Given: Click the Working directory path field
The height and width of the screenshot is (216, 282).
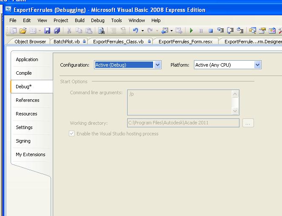Looking at the screenshot, I should (183, 123).
